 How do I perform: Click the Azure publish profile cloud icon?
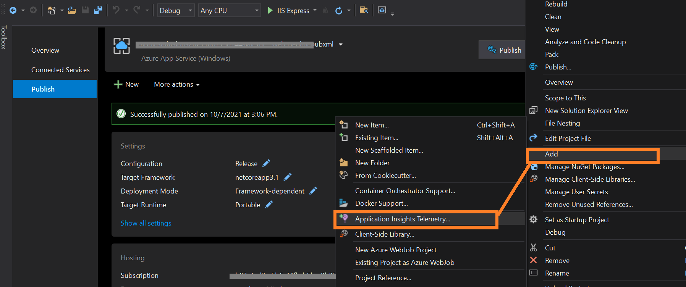pyautogui.click(x=121, y=46)
